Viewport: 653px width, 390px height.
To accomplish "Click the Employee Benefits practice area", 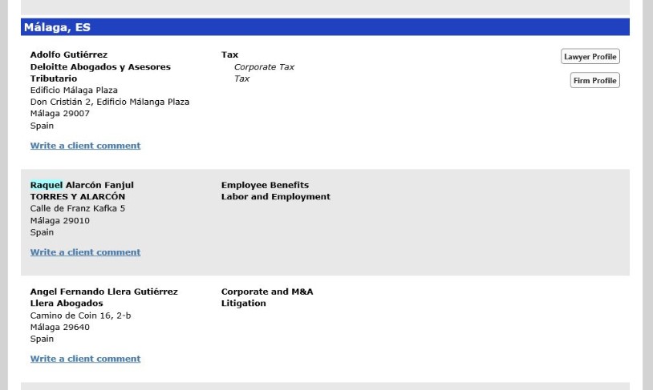I will click(x=265, y=185).
